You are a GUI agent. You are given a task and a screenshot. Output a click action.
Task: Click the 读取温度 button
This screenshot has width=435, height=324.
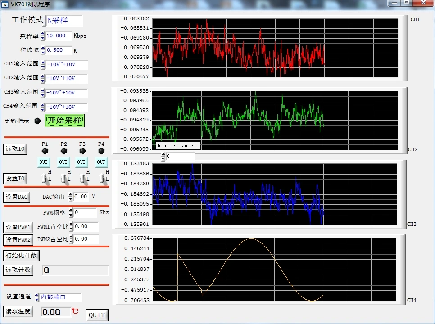[18, 311]
